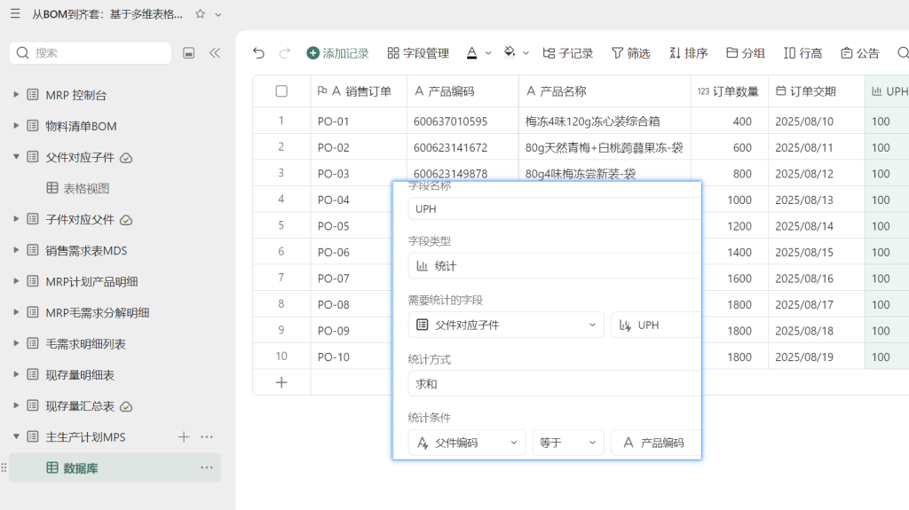This screenshot has height=510, width=909.
Task: Expand the MRP 控制台 tree item
Action: point(16,95)
